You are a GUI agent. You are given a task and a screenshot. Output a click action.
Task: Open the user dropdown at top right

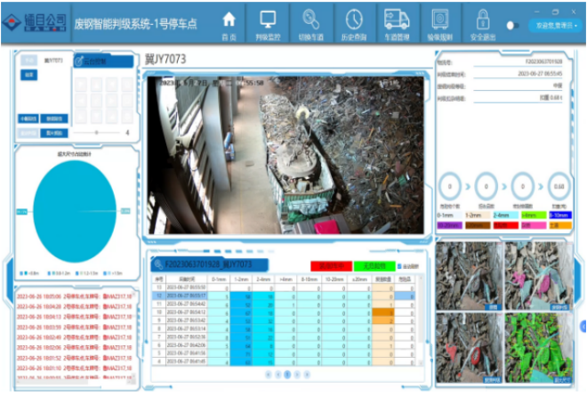[556, 26]
